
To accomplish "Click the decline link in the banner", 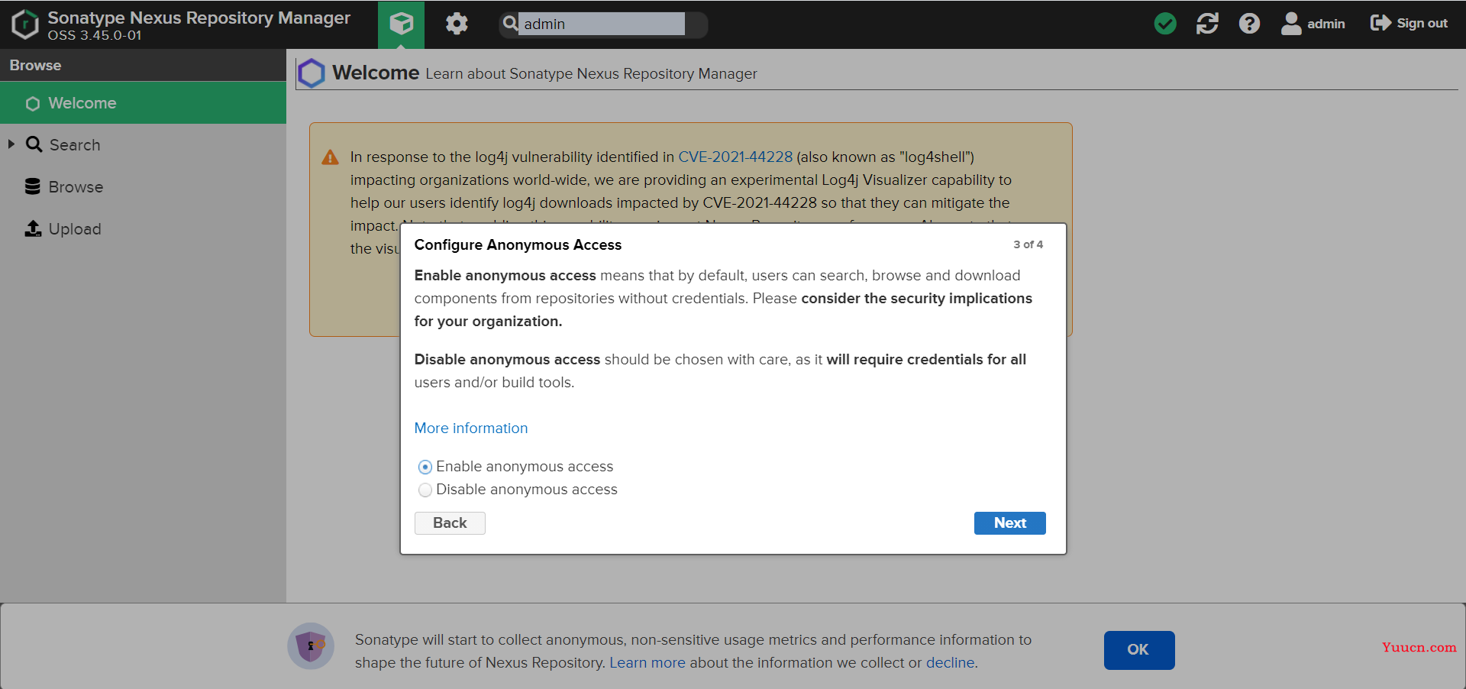I will point(950,663).
